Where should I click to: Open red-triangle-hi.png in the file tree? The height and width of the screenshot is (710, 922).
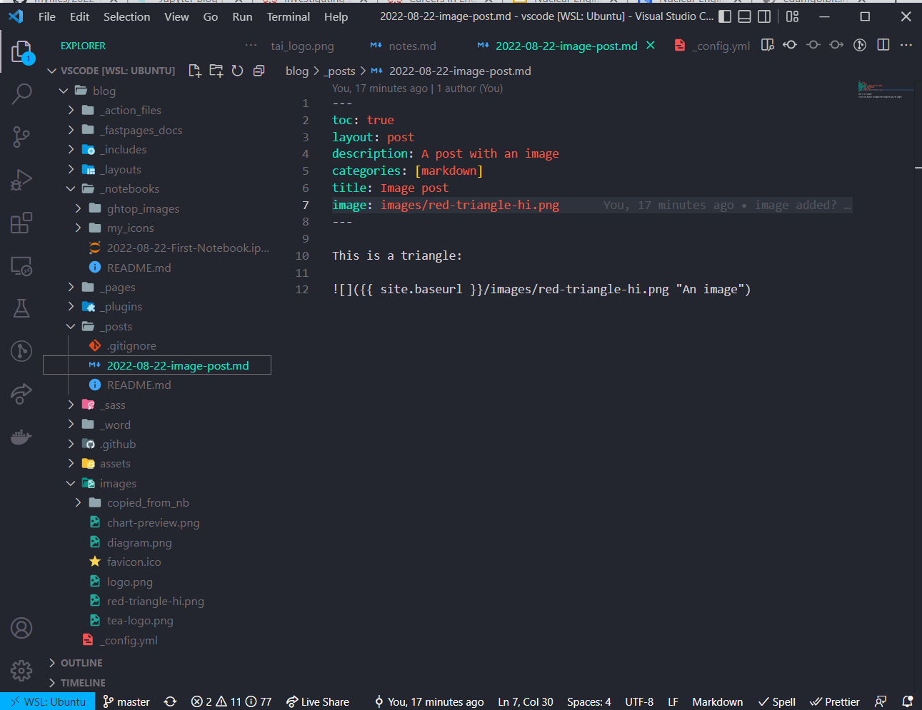(x=156, y=601)
